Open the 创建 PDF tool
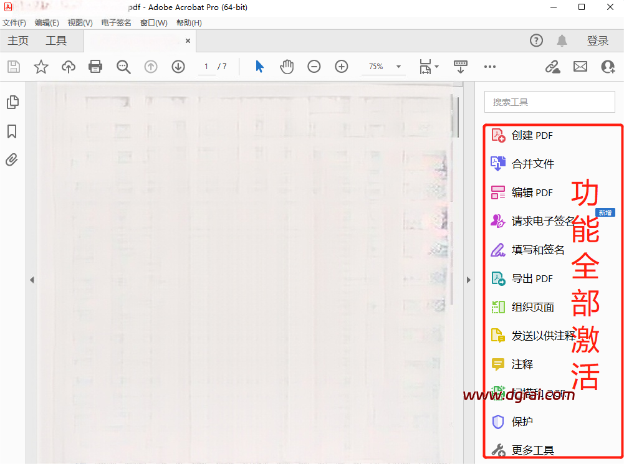Viewport: 624px width, 464px height. [x=532, y=135]
